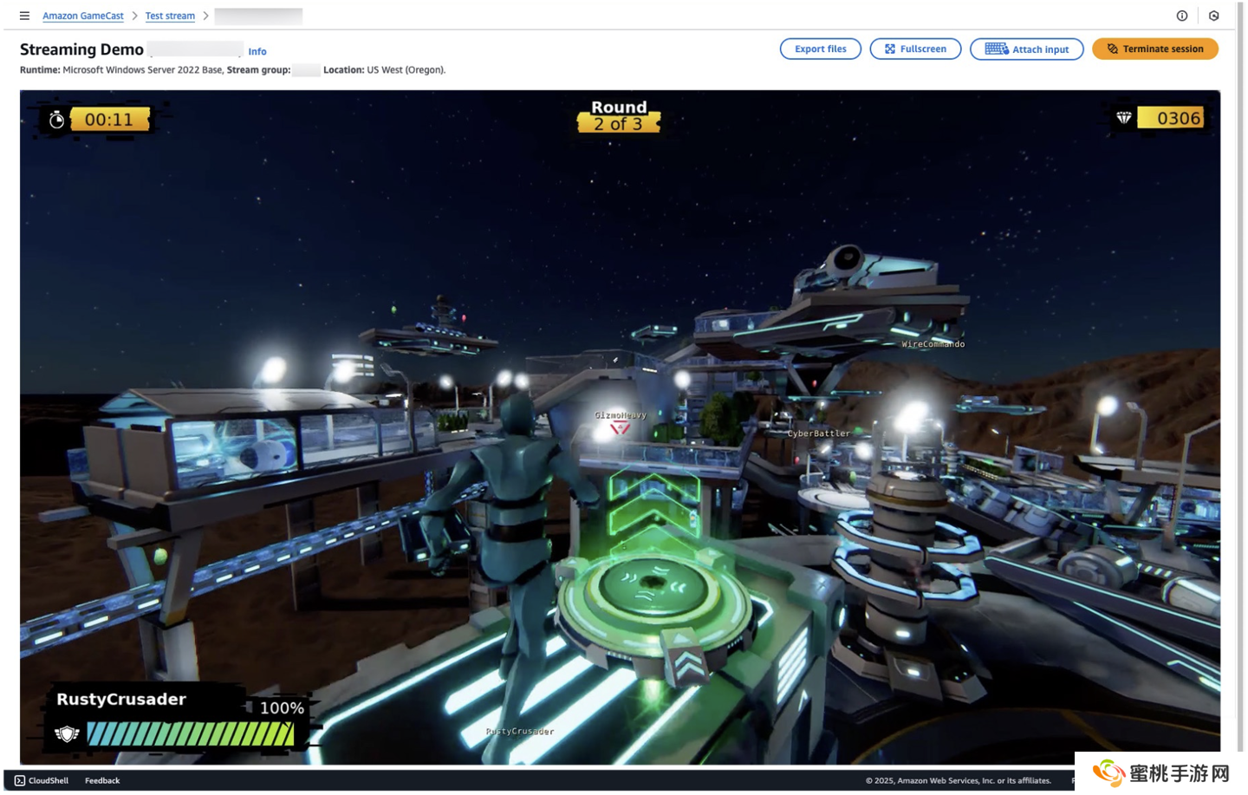The height and width of the screenshot is (795, 1248).
Task: Click the shield icon beside health bar
Action: pos(67,734)
